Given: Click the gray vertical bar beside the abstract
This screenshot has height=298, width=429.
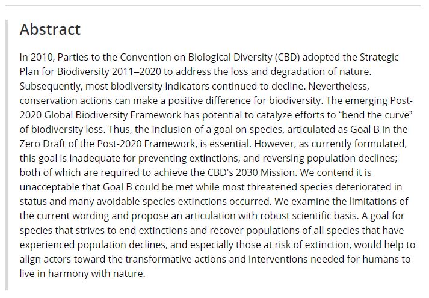Looking at the screenshot, I should point(7,155).
